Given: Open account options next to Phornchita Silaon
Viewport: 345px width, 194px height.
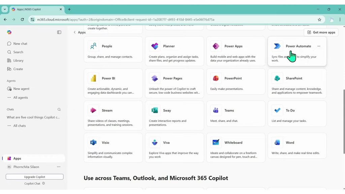Looking at the screenshot, I should [x=59, y=167].
